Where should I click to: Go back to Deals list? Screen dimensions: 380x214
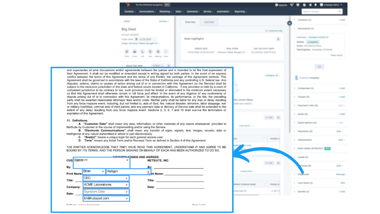click(x=126, y=21)
